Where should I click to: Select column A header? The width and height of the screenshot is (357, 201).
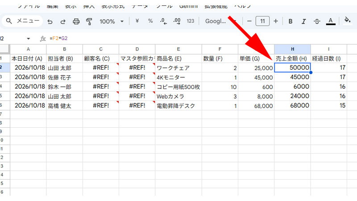tap(28, 49)
